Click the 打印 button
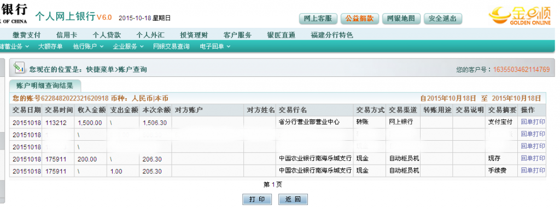This screenshot has width=560, height=210. click(x=257, y=199)
